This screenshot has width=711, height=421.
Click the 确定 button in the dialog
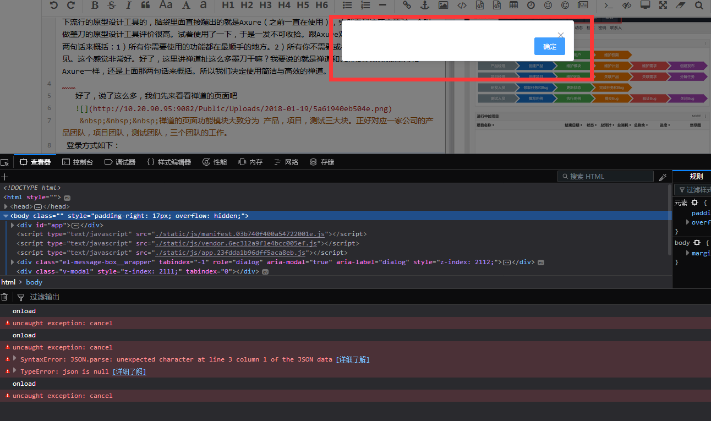[549, 46]
